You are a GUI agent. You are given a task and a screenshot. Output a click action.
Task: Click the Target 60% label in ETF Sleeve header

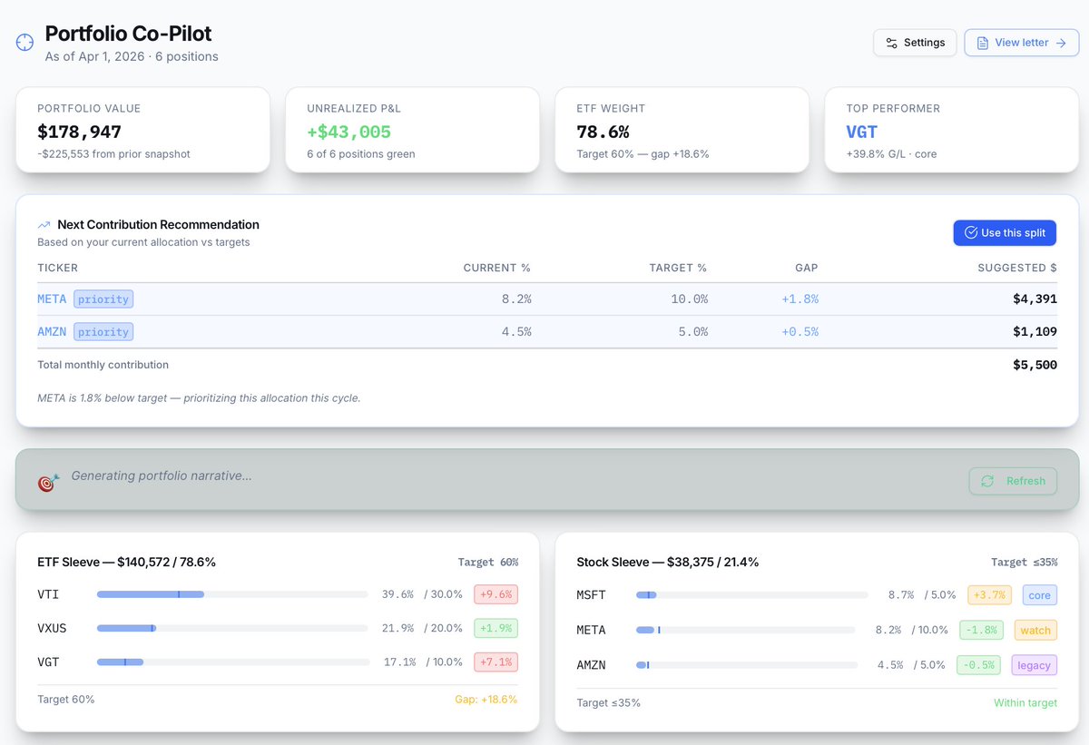tap(488, 562)
